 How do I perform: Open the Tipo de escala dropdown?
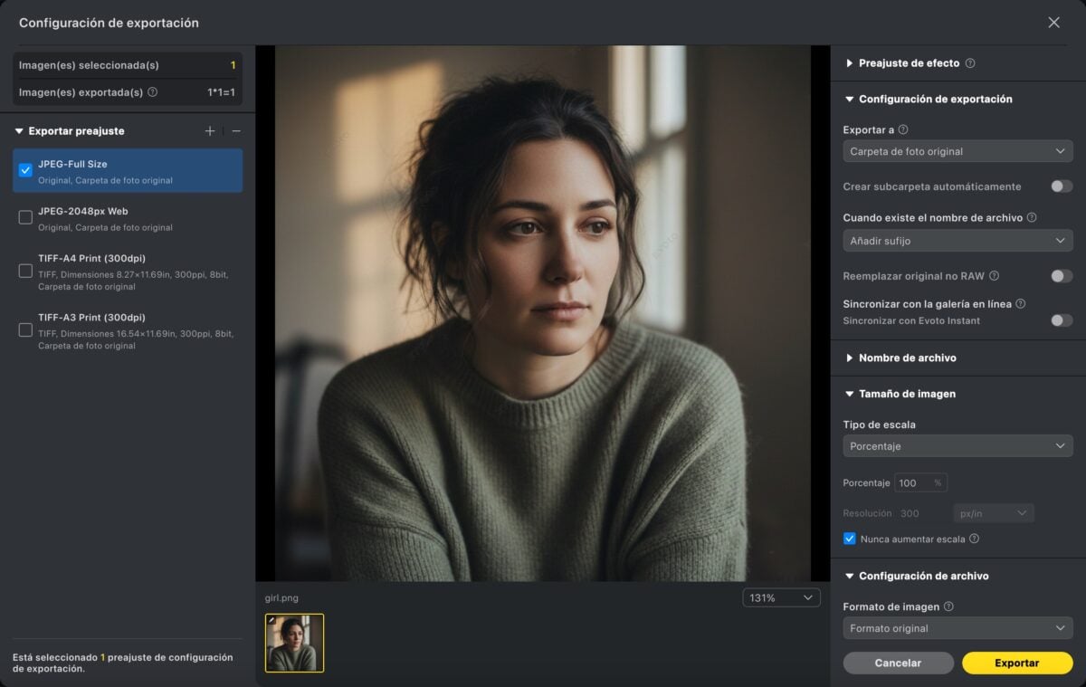pos(957,446)
